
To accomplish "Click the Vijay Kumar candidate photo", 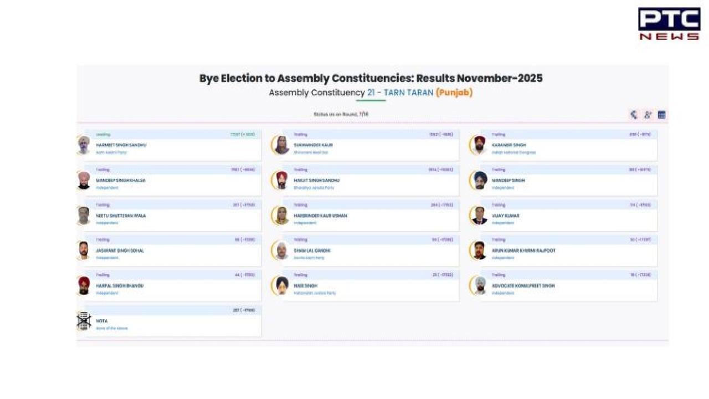I will click(x=479, y=216).
